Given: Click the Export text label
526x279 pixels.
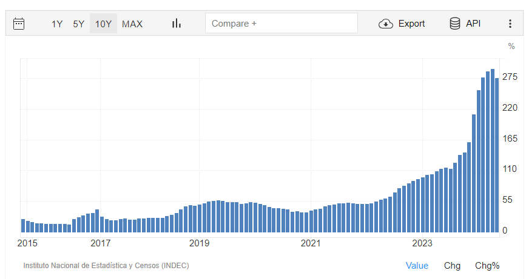Looking at the screenshot, I should coord(411,24).
